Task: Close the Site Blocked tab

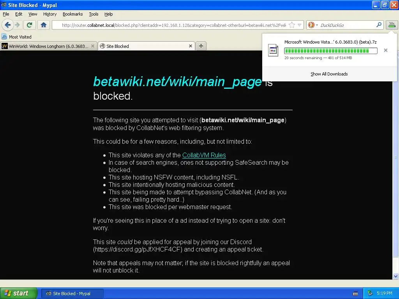Action: click(x=190, y=46)
